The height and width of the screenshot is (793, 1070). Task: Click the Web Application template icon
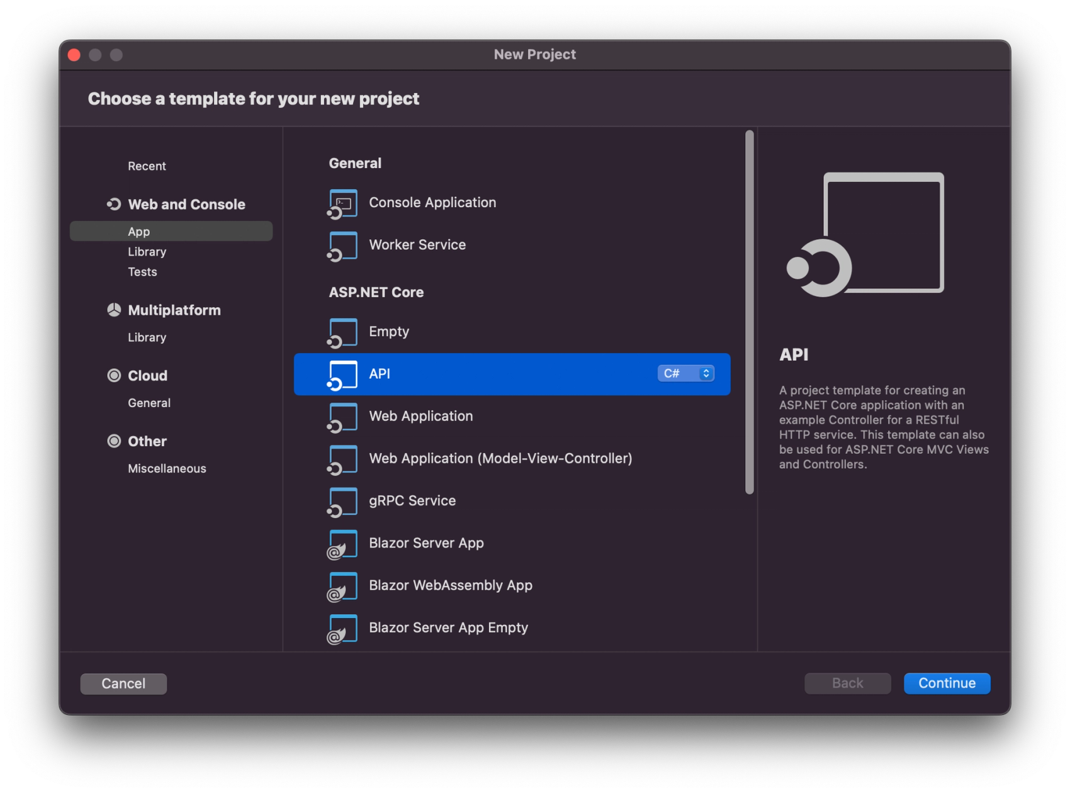(x=342, y=417)
